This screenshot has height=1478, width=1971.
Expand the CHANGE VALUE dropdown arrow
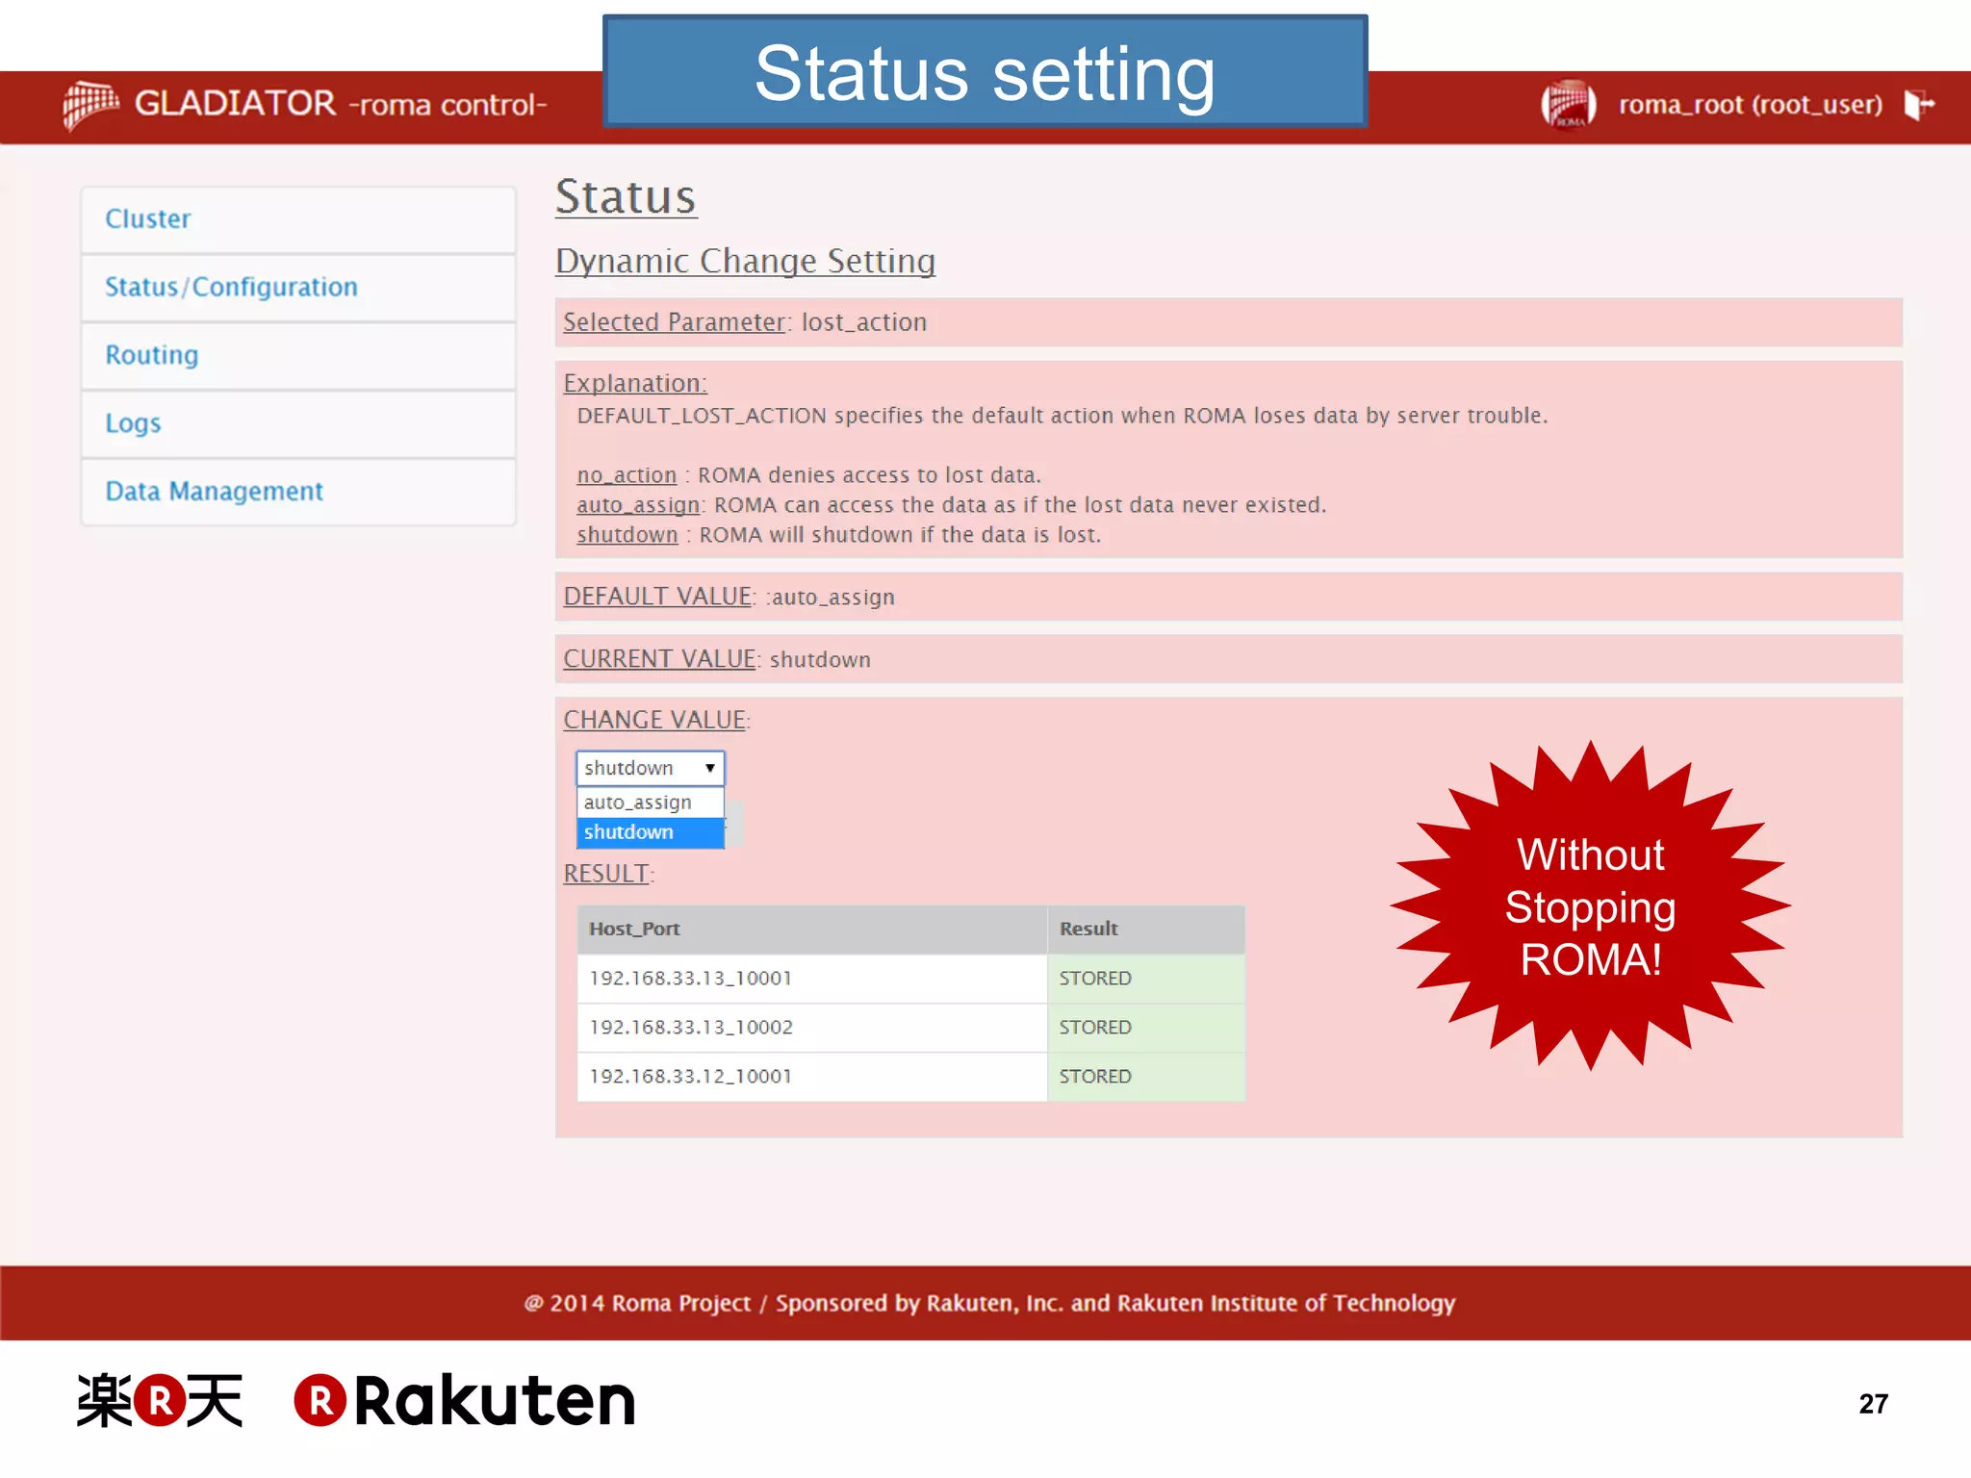(x=709, y=768)
